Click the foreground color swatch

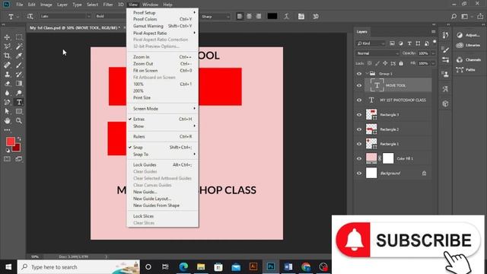[11, 142]
